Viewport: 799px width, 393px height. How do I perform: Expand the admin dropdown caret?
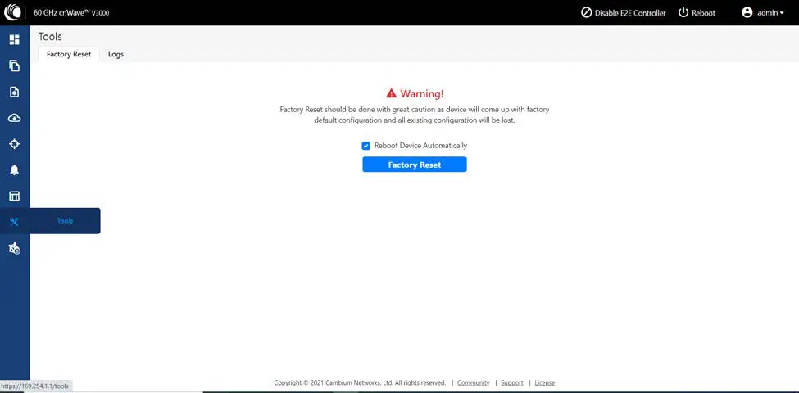[x=782, y=13]
